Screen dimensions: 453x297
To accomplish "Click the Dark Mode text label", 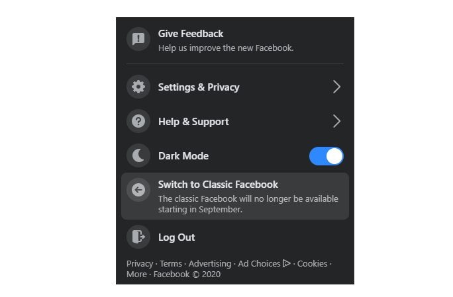I will [183, 156].
